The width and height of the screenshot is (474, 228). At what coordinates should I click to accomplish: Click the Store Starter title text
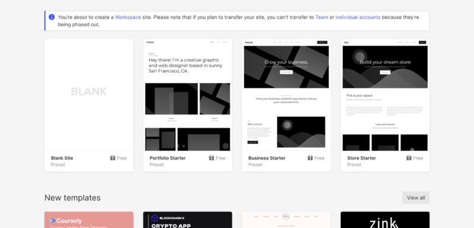[x=361, y=158]
